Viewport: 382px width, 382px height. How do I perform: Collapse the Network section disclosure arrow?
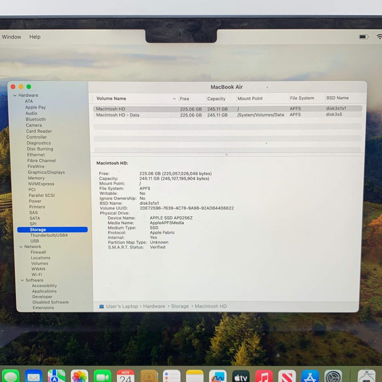(21, 247)
